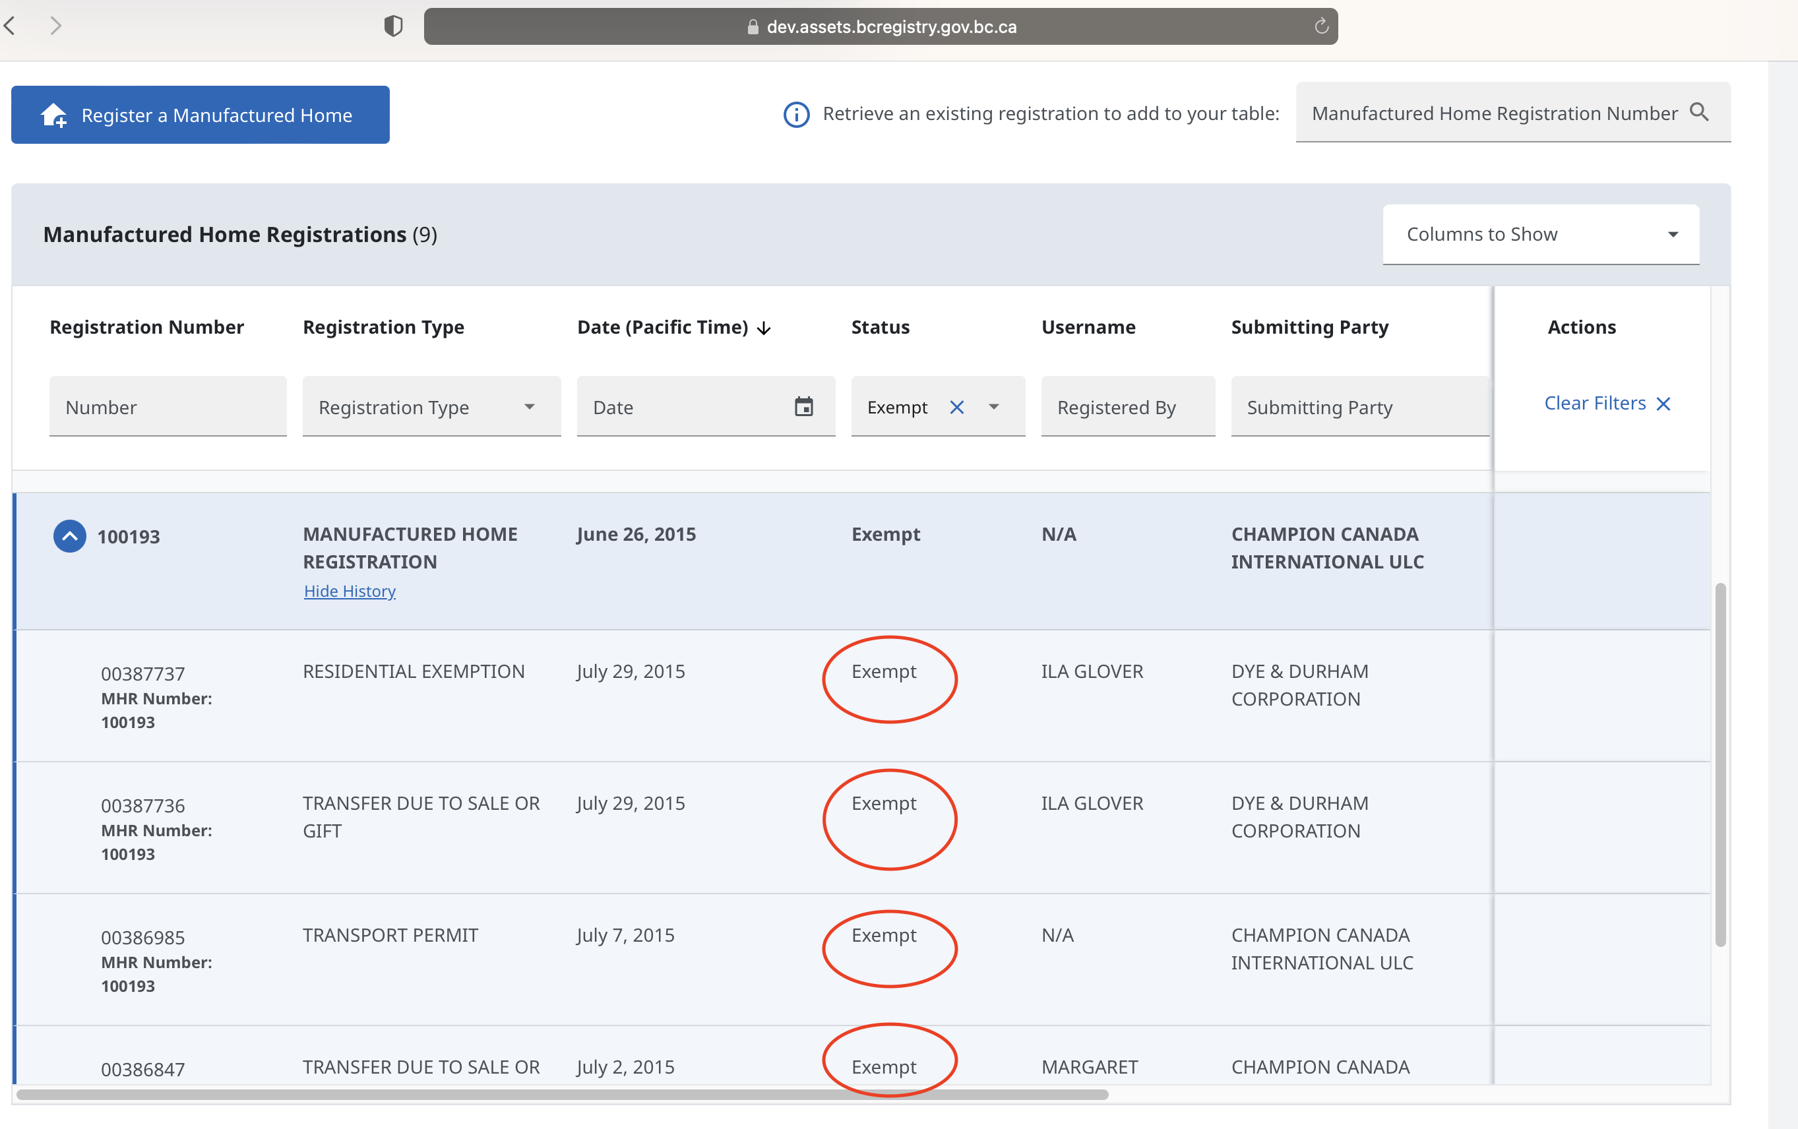Click the browser back arrow
1798x1129 pixels.
click(x=10, y=26)
